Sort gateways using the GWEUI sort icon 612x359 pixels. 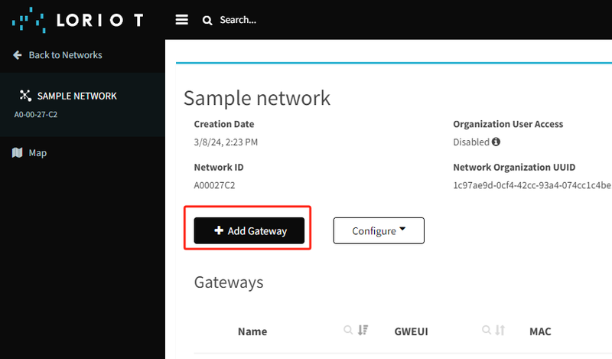(x=500, y=331)
